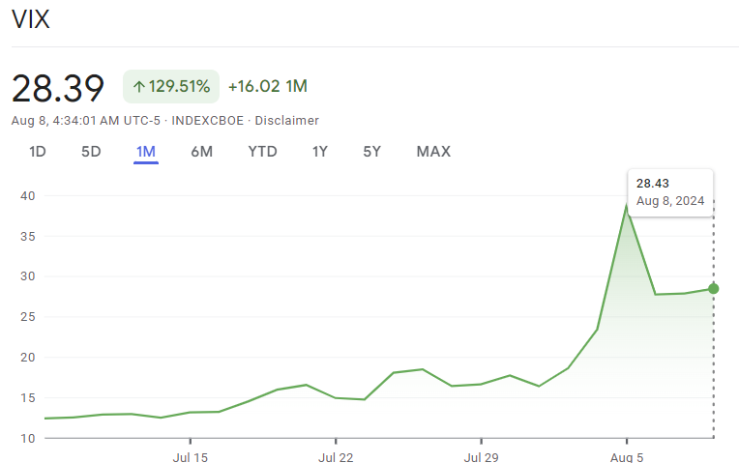Show the 6M price history
This screenshot has height=463, width=739.
201,152
